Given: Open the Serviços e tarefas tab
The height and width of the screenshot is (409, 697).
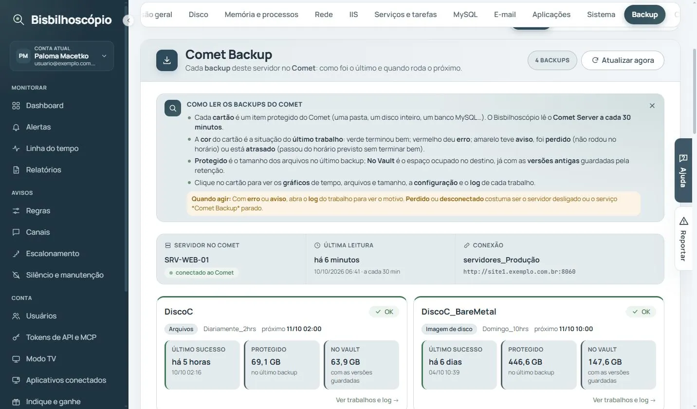Looking at the screenshot, I should coord(405,15).
